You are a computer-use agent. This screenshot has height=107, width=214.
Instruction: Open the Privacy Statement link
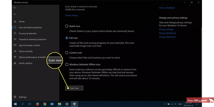pyautogui.click(x=167, y=37)
